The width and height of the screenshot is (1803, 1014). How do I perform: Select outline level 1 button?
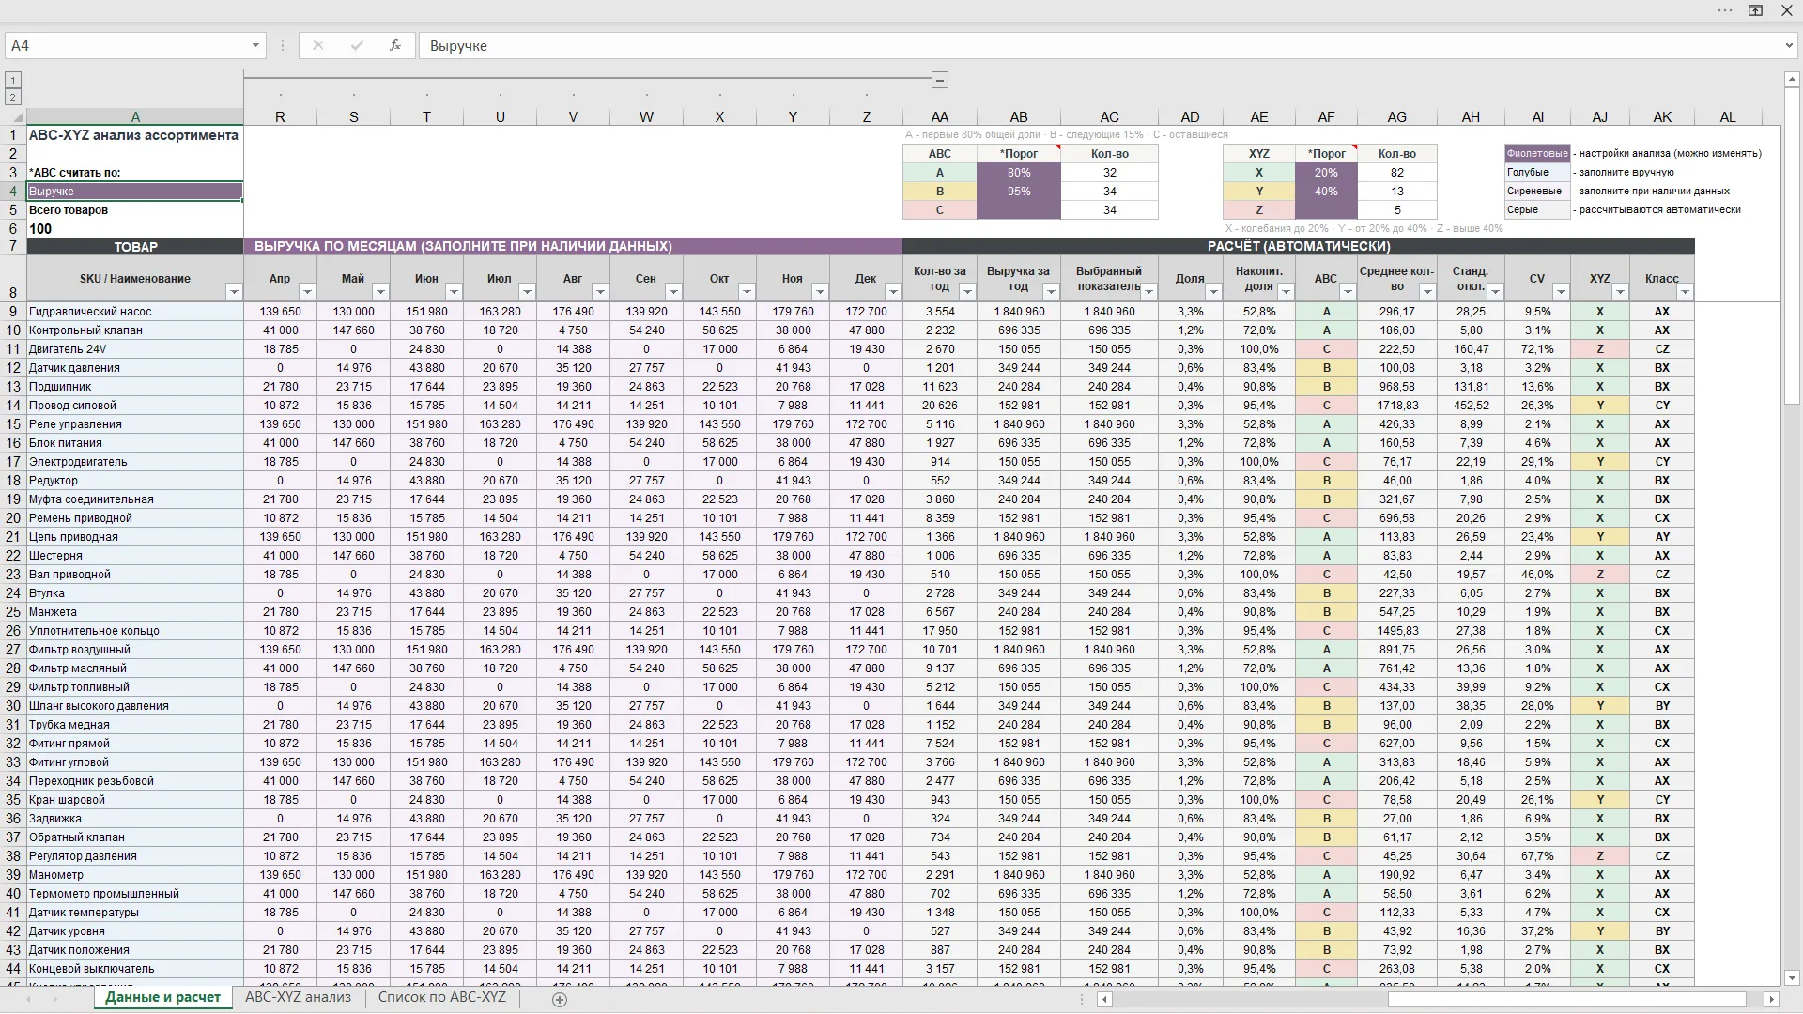[13, 81]
